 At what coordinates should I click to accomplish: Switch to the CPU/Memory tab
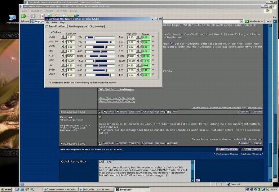pos(96,27)
